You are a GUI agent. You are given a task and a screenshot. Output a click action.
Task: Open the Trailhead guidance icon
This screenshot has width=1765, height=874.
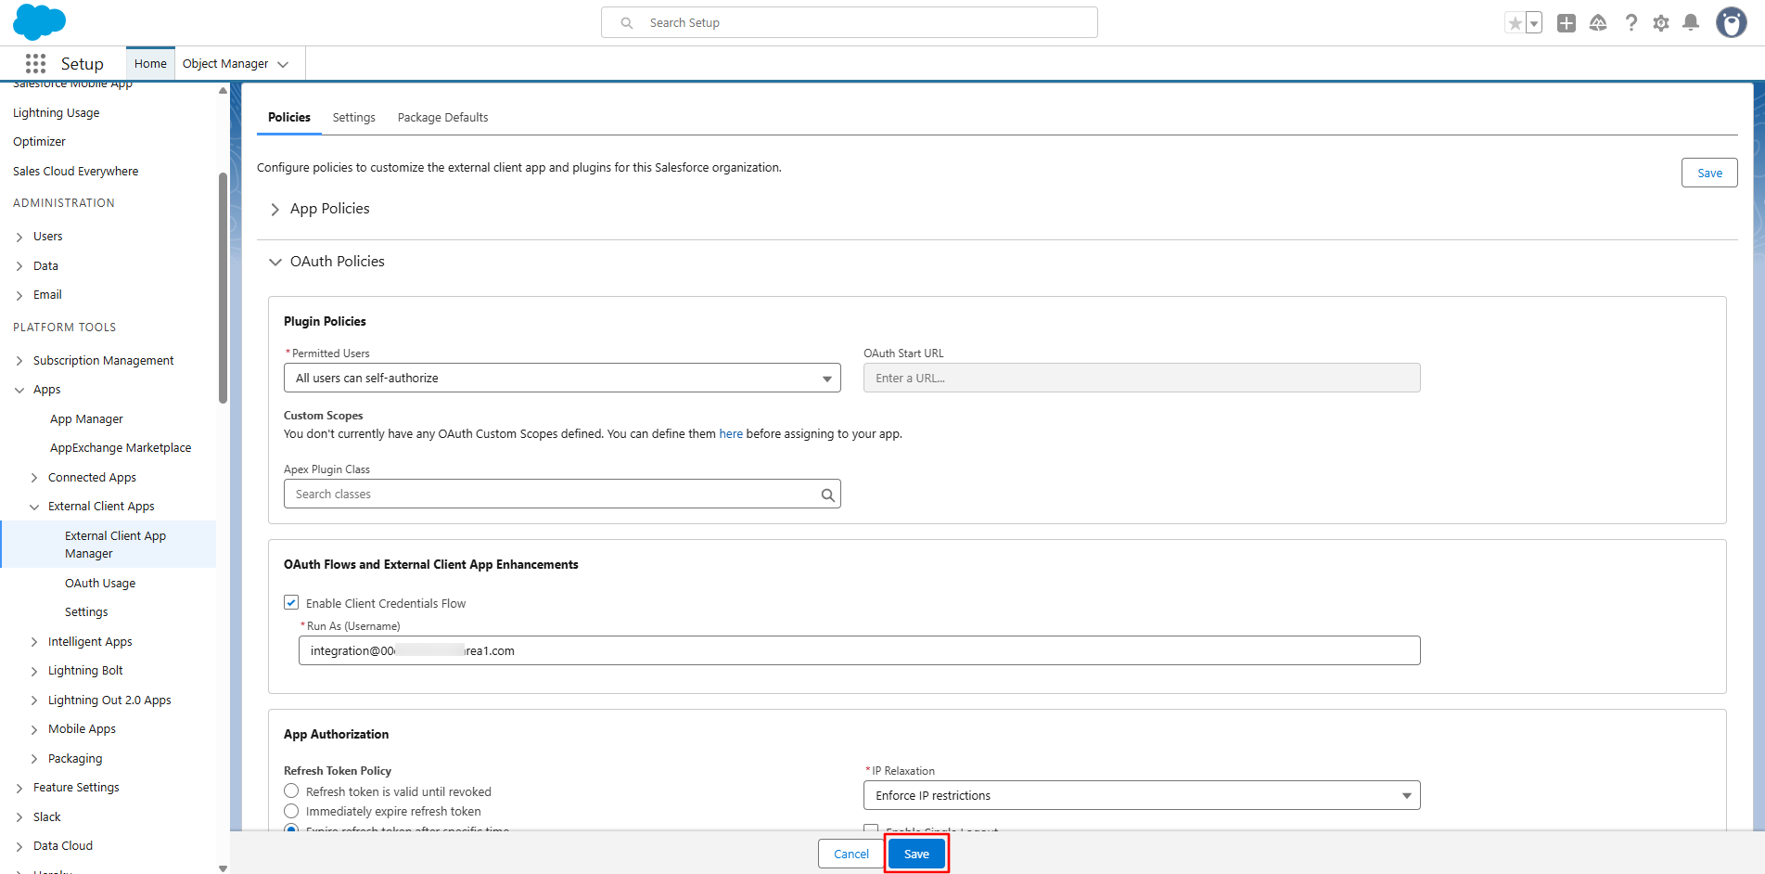(1598, 23)
